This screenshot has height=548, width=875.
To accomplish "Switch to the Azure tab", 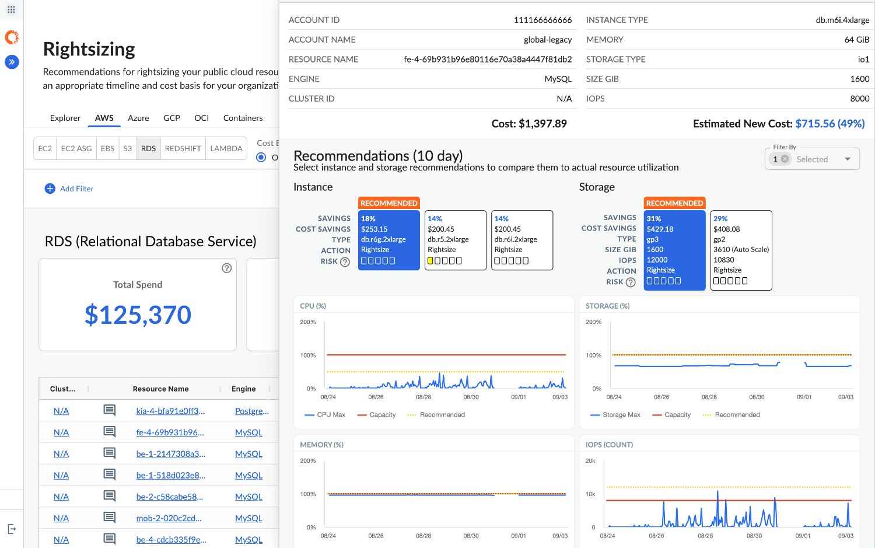I will (138, 118).
